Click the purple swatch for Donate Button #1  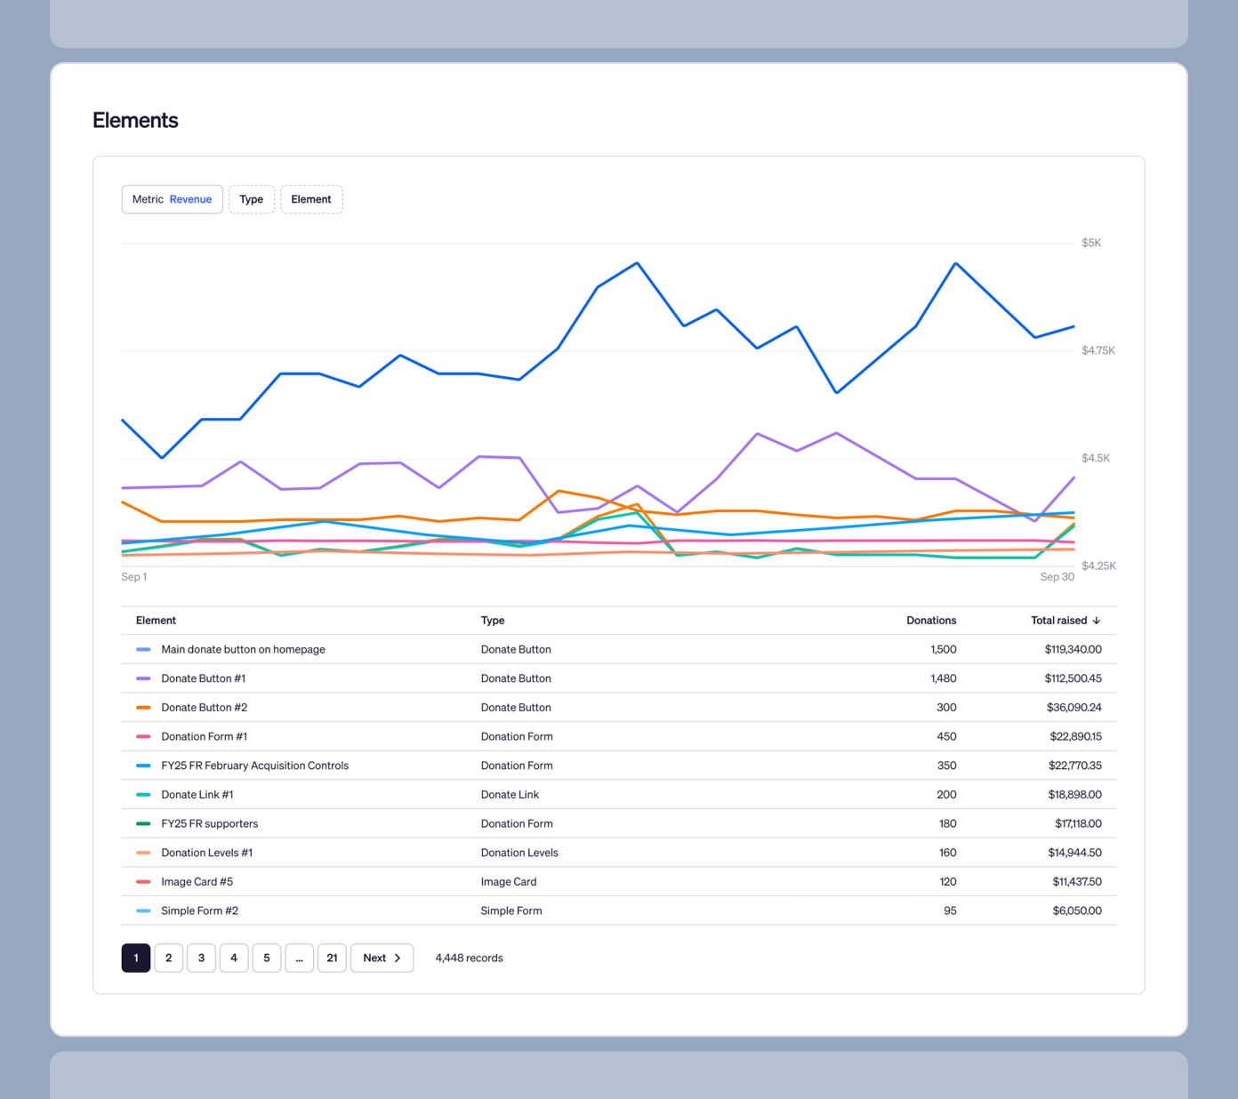143,678
